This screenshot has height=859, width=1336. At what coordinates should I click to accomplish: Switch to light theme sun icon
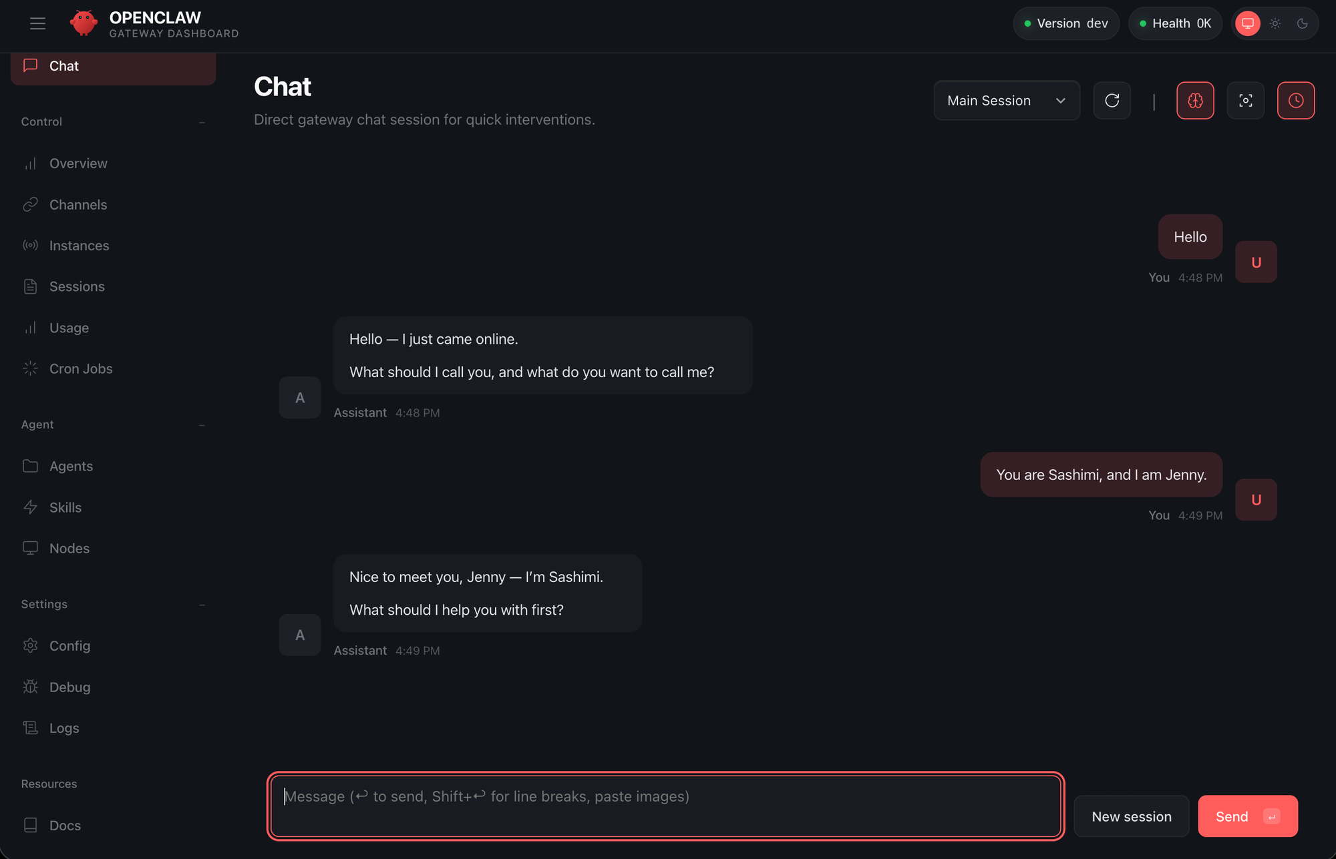click(1275, 24)
